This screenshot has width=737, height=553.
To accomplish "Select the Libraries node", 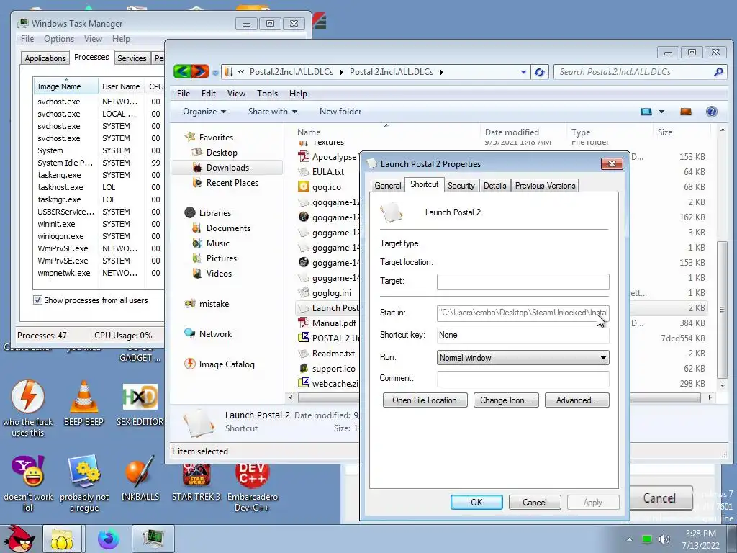I will pos(208,212).
